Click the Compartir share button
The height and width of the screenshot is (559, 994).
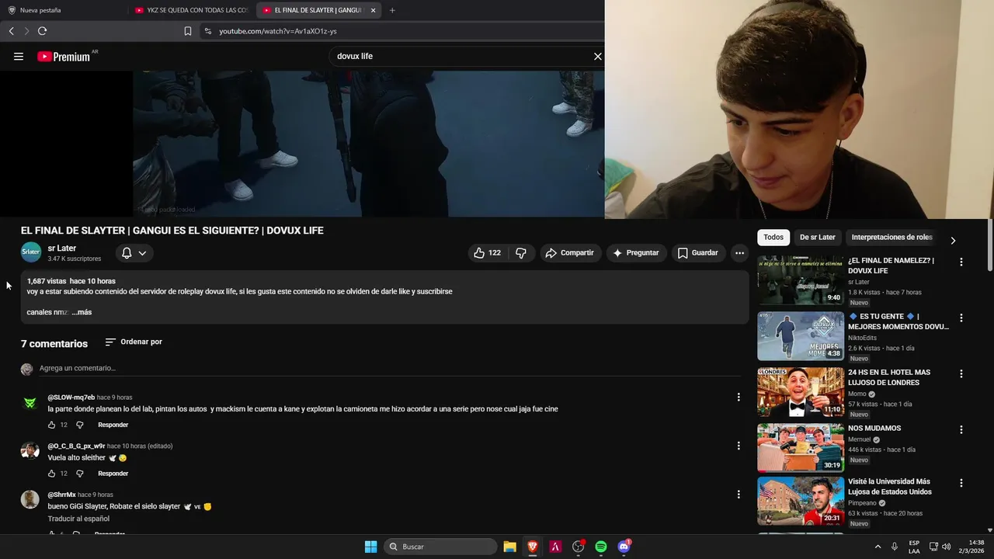(x=570, y=253)
